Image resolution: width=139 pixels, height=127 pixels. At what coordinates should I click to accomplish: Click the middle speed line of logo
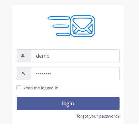point(61,26)
